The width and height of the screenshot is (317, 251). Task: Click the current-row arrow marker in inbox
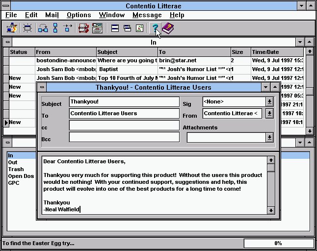coord(6,123)
